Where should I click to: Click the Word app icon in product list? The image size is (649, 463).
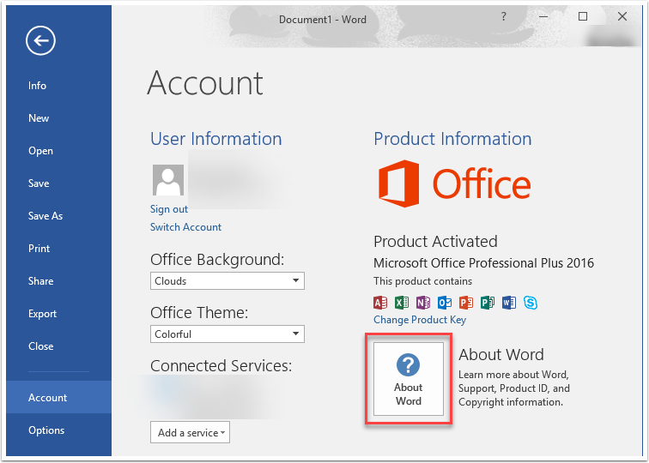pyautogui.click(x=509, y=303)
